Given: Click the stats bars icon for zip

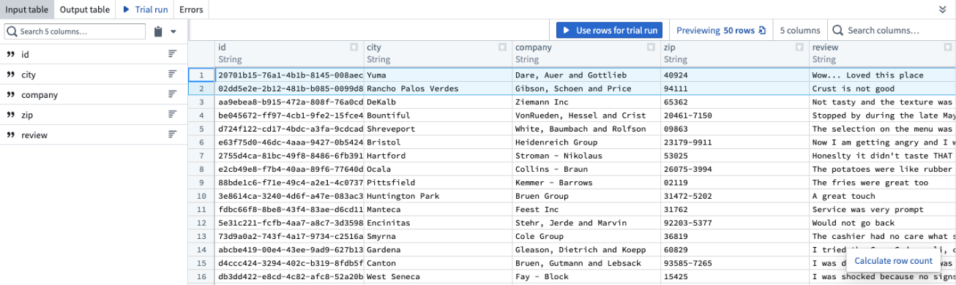Looking at the screenshot, I should click(173, 115).
